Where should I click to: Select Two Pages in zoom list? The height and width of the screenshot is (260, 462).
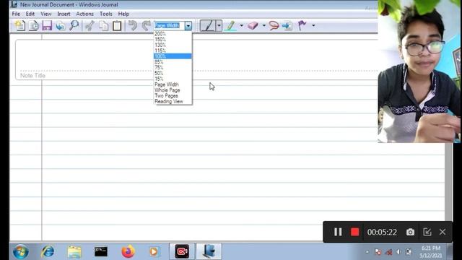click(173, 96)
